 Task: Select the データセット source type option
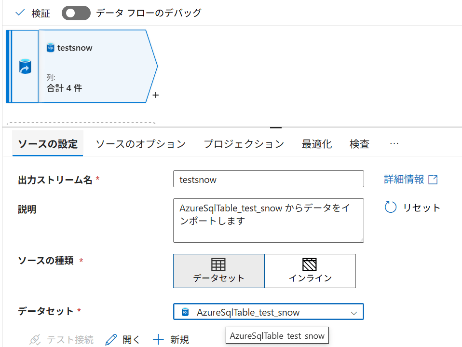tap(219, 271)
